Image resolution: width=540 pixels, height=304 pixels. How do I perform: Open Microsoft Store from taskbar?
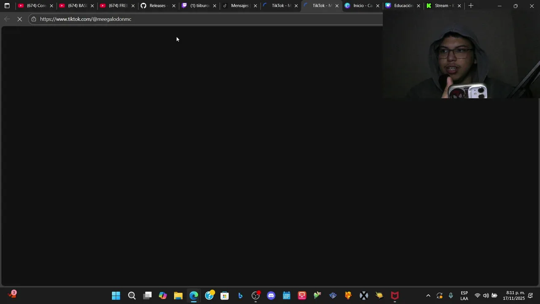[x=224, y=296]
